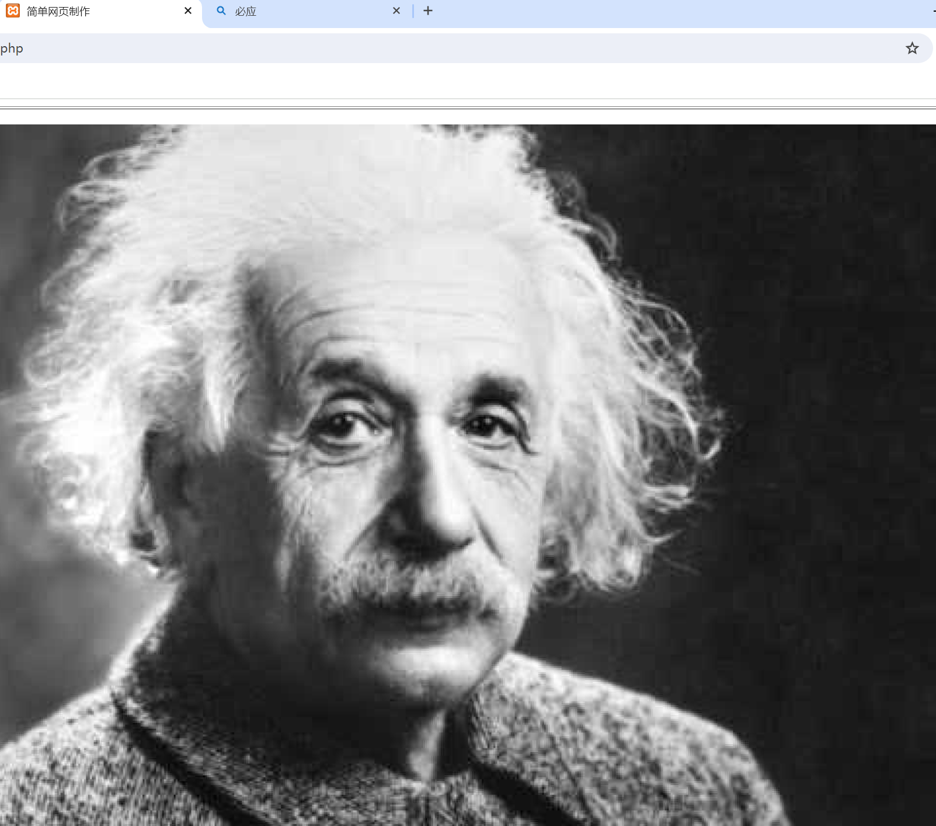Open a new tab with plus button
This screenshot has width=936, height=826.
[x=428, y=11]
